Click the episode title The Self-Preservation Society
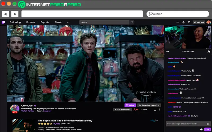This screenshot has width=212, height=132. click(x=65, y=121)
